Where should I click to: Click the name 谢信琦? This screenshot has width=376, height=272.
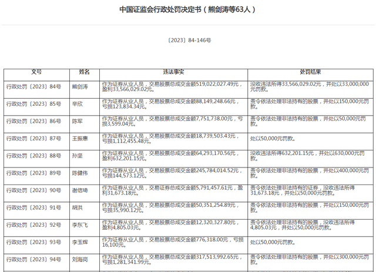[80, 190]
